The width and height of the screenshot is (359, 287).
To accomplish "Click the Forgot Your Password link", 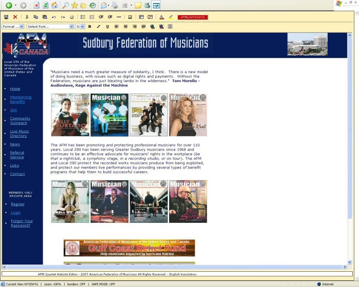I will click(x=22, y=223).
